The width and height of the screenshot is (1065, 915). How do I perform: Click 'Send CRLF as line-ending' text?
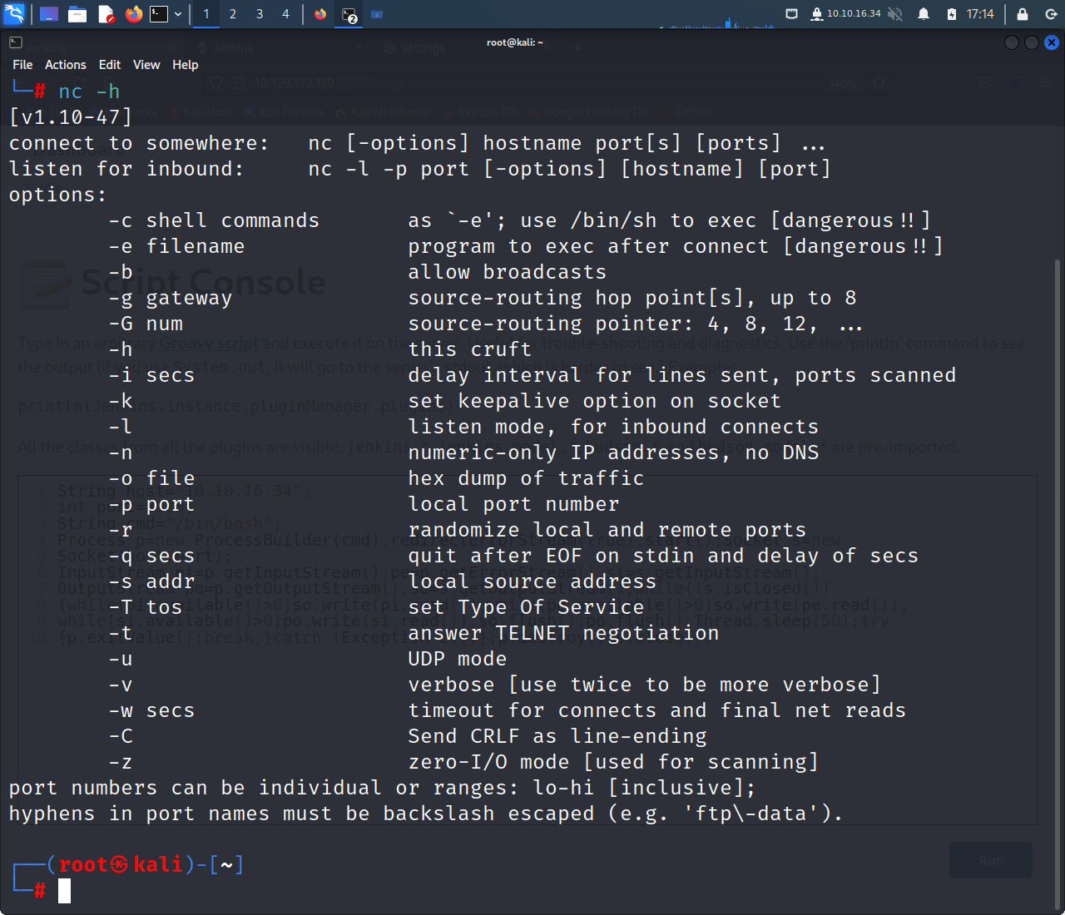[x=557, y=736]
